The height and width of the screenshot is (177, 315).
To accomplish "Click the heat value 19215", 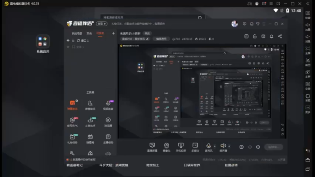I will tap(200, 39).
